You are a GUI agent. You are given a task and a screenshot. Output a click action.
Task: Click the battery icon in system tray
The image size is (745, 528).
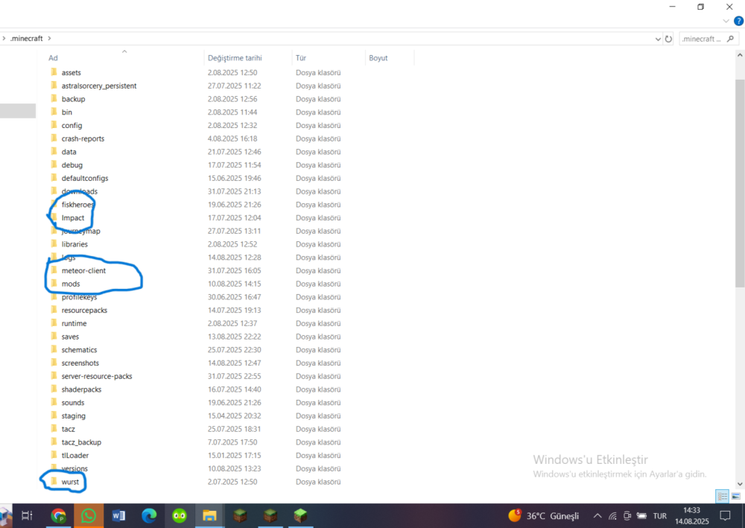tap(641, 516)
